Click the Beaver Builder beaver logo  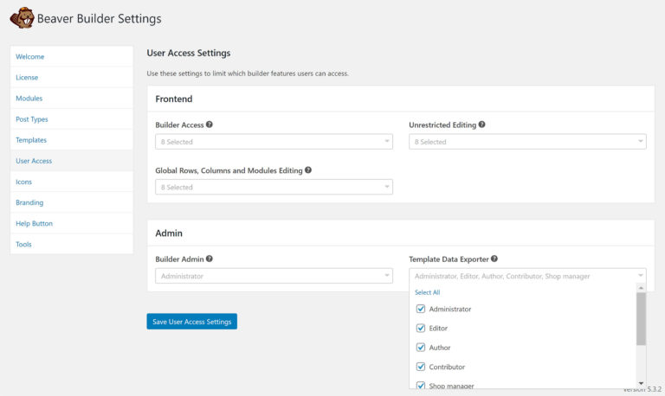22,18
